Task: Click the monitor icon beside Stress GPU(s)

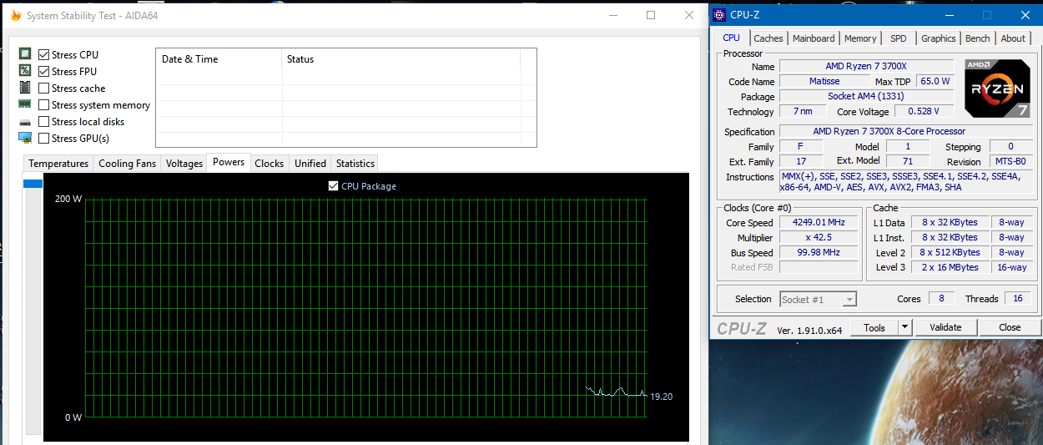Action: click(25, 138)
